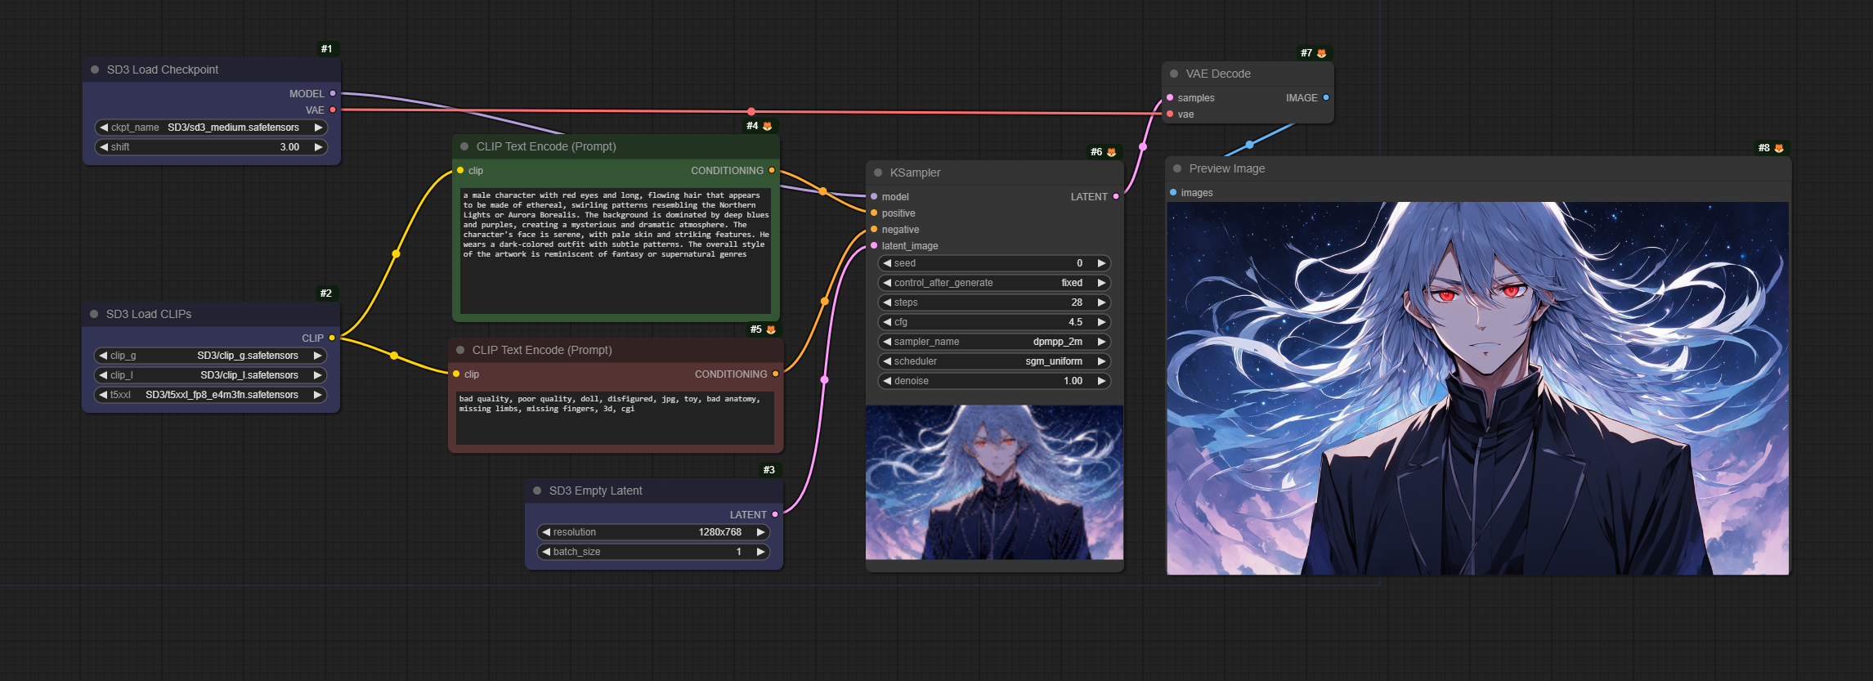
Task: Collapse the SD3 Load Checkpoint node via title dot
Action: pos(95,69)
